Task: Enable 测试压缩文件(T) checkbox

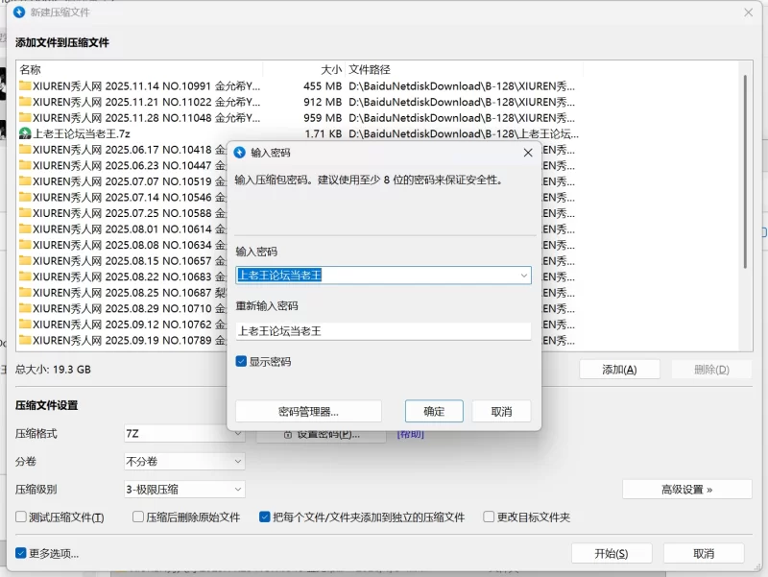Action: click(20, 517)
